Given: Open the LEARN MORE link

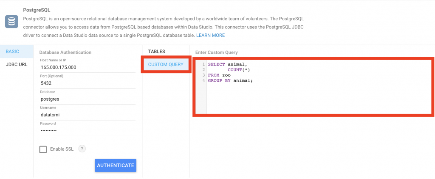Looking at the screenshot, I should click(211, 36).
